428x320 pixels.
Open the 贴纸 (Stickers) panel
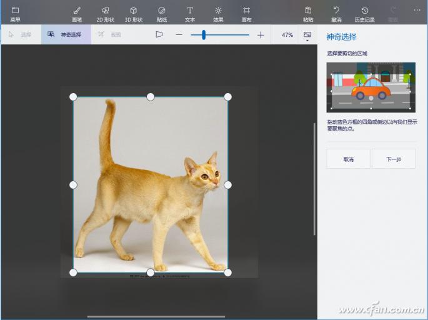pyautogui.click(x=162, y=14)
